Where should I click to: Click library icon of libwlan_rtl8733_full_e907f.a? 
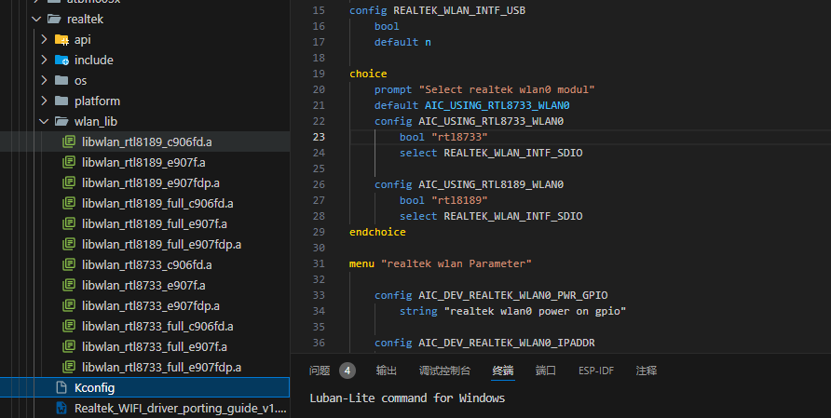point(69,346)
